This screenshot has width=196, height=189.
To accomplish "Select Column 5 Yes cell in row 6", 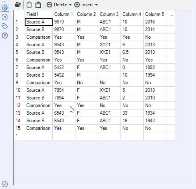I will tap(155, 60).
